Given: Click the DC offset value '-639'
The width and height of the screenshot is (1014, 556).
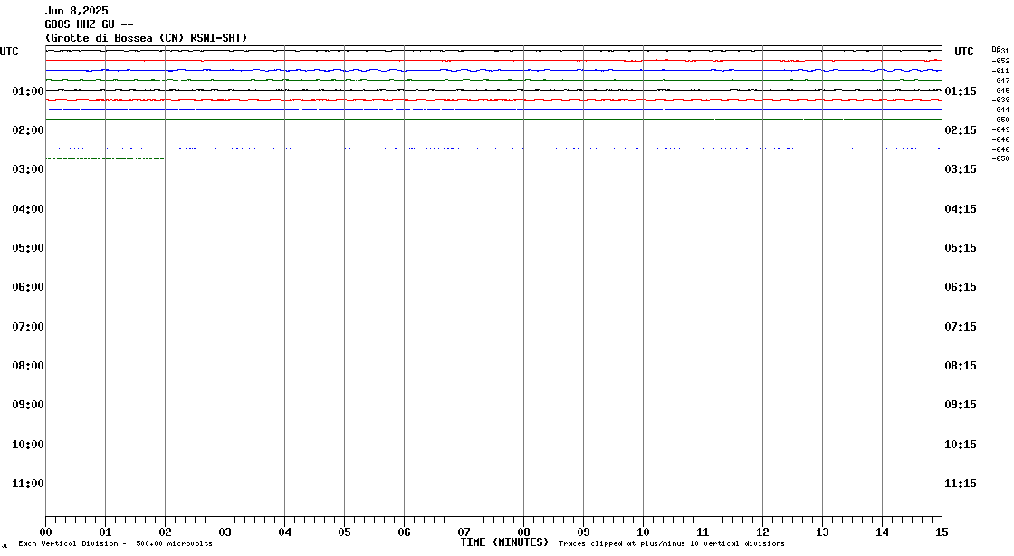Looking at the screenshot, I should [x=1000, y=101].
